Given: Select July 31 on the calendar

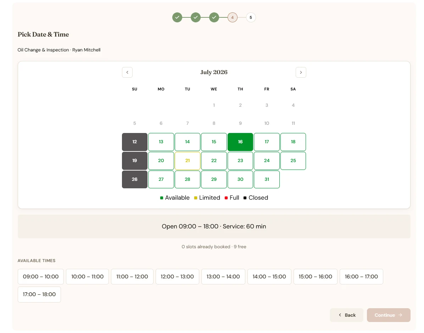Looking at the screenshot, I should coord(267,179).
